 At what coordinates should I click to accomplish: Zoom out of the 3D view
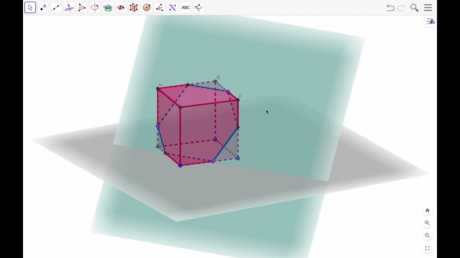coord(427,235)
